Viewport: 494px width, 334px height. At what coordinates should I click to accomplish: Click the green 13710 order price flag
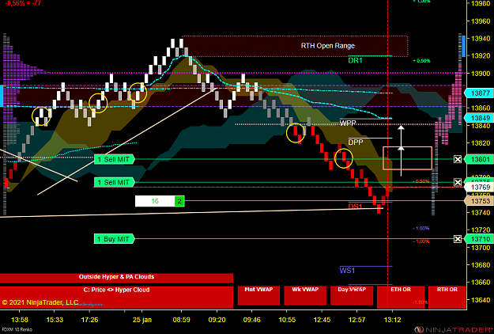(479, 239)
